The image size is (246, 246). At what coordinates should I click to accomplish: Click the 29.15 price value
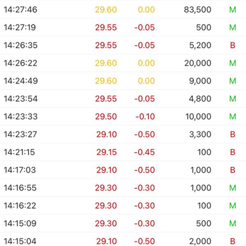[x=107, y=152]
